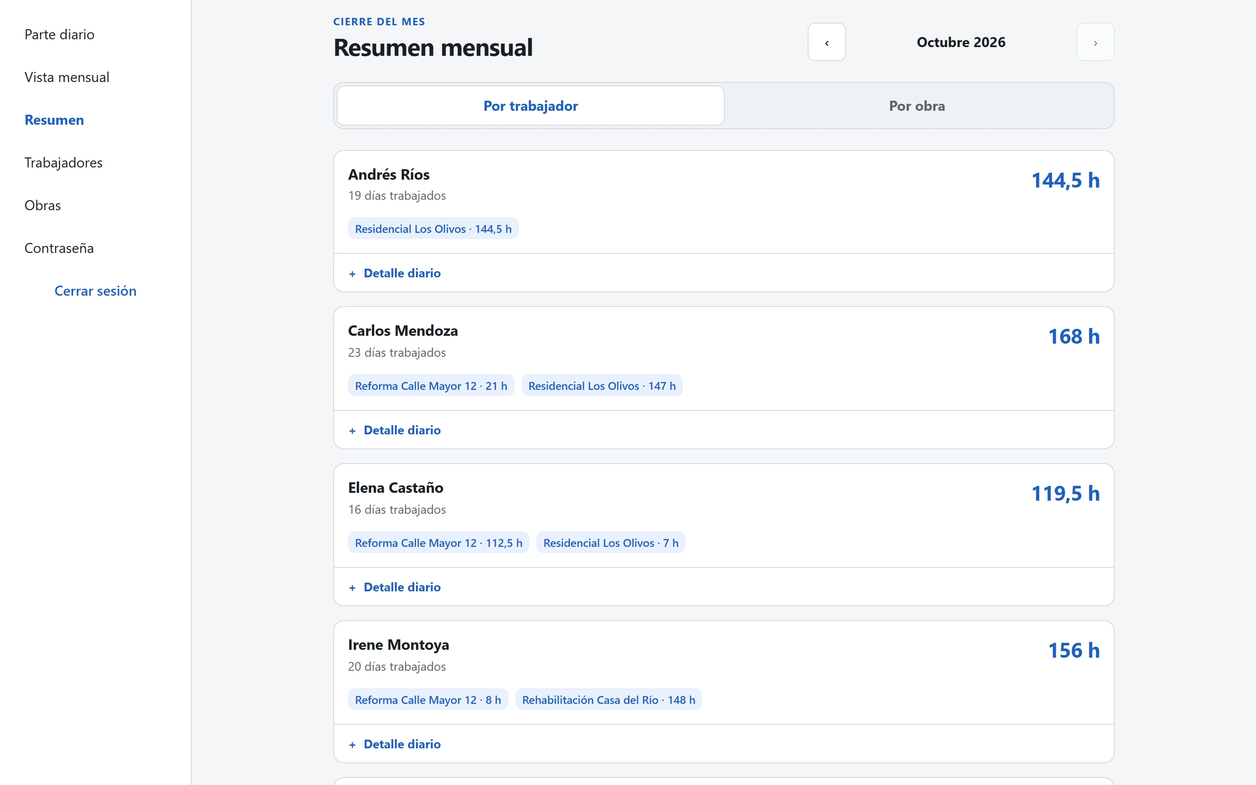Screen dimensions: 1256x785
Task: Click the Octubre 2026 month label
Action: point(961,42)
